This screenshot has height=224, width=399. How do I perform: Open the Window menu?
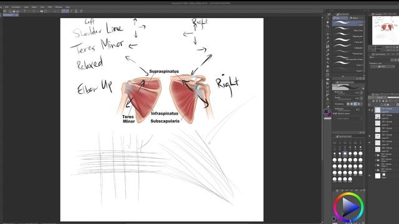click(59, 7)
